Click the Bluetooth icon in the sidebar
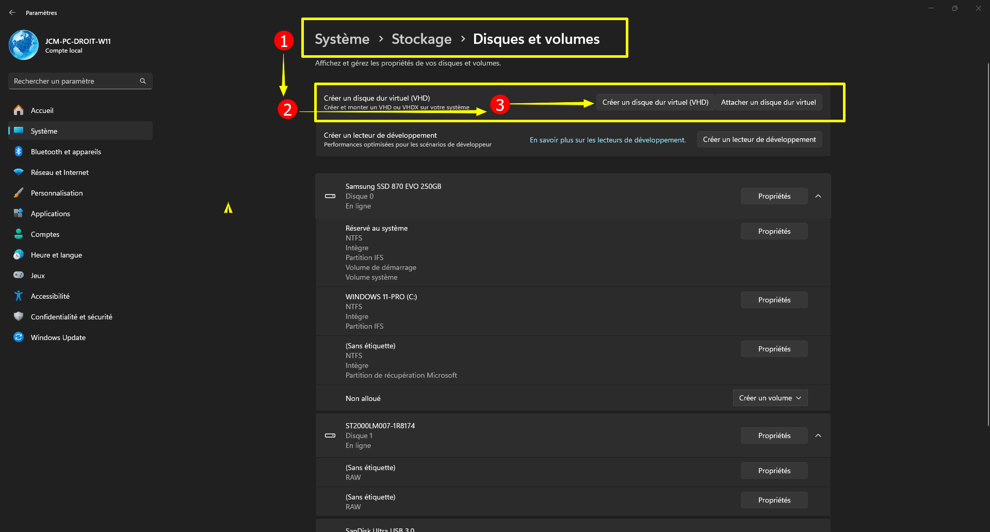Screen dimensions: 990x532 (x=19, y=152)
